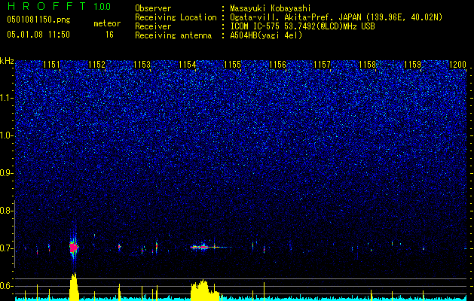Click the 0.7 kHz frequency label
474x301 pixels.
7,248
